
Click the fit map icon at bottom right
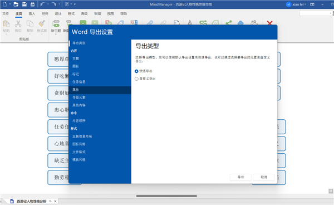(331, 191)
